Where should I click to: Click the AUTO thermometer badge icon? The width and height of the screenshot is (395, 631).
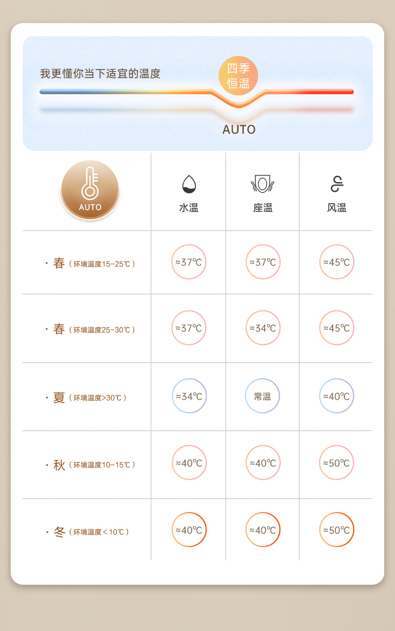coord(90,190)
